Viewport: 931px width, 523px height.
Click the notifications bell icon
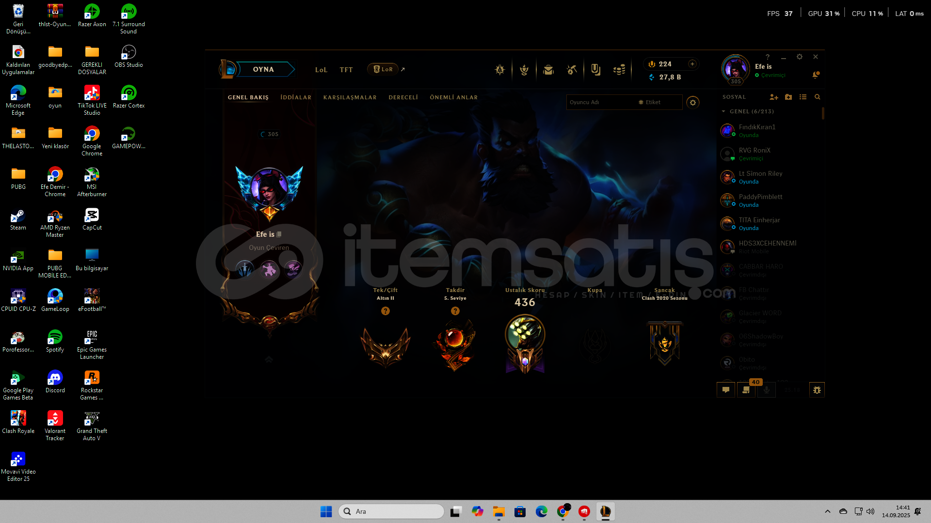816,75
